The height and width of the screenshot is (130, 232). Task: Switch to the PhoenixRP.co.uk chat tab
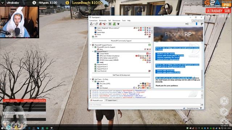[x=97, y=100]
